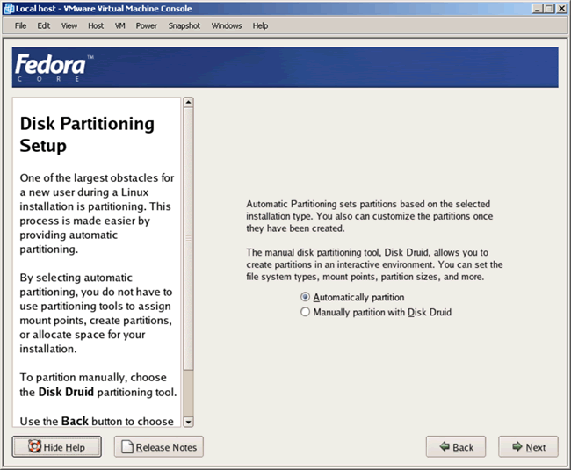Open the Help menu
The image size is (571, 470).
[260, 25]
